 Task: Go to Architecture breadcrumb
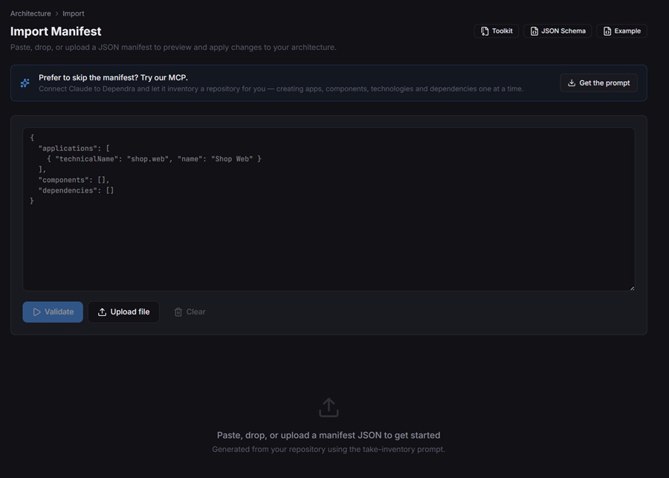pyautogui.click(x=30, y=13)
